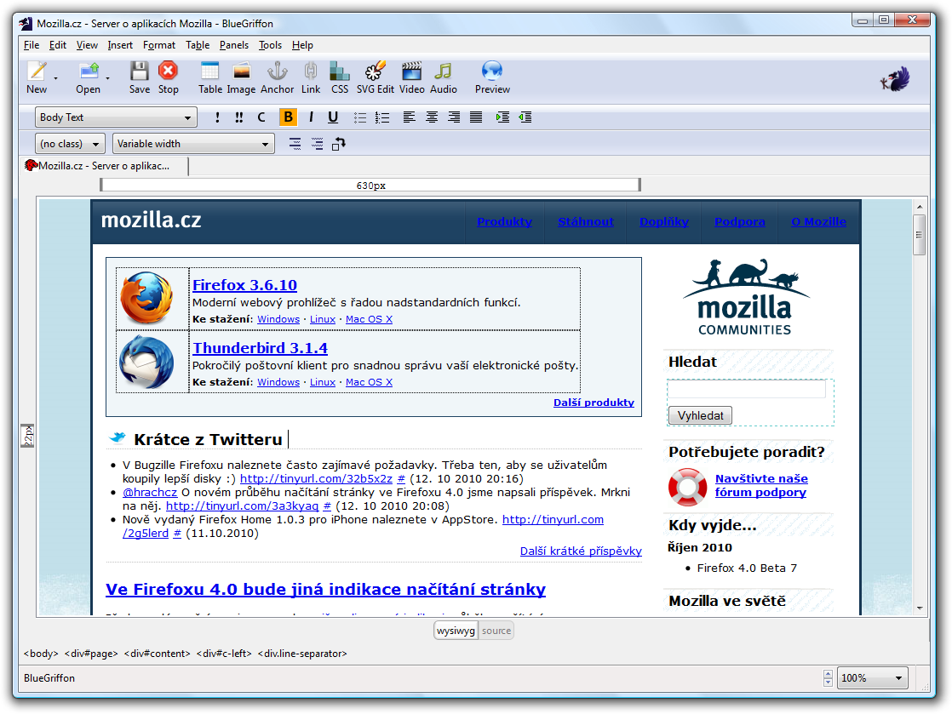Insert a video with Video icon
The height and width of the screenshot is (714, 952).
tap(411, 71)
